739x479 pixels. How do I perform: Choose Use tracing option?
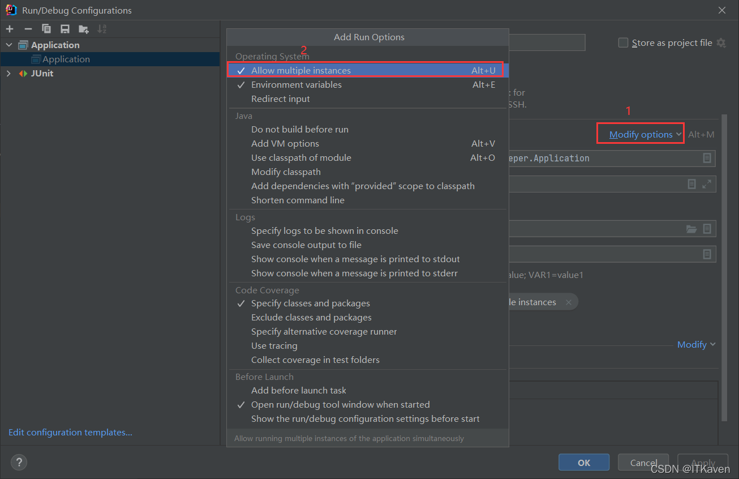(368, 346)
